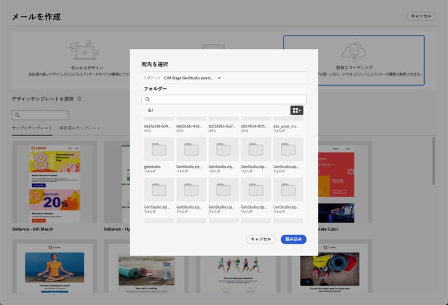Screen dimensions: 448x305
Task: Click the template search field on page
Action: pyautogui.click(x=40, y=115)
